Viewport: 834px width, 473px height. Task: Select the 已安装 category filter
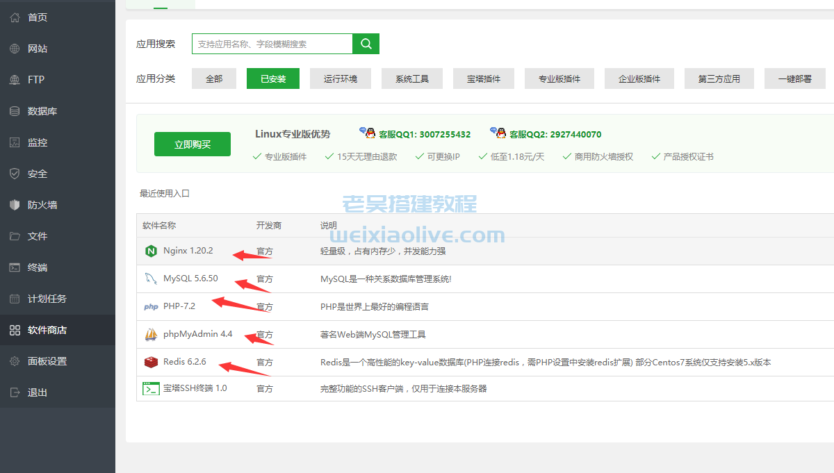273,78
